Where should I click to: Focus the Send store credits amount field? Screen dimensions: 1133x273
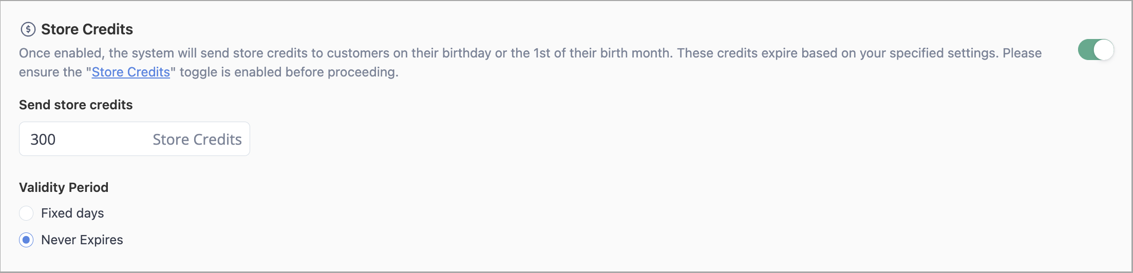[135, 139]
